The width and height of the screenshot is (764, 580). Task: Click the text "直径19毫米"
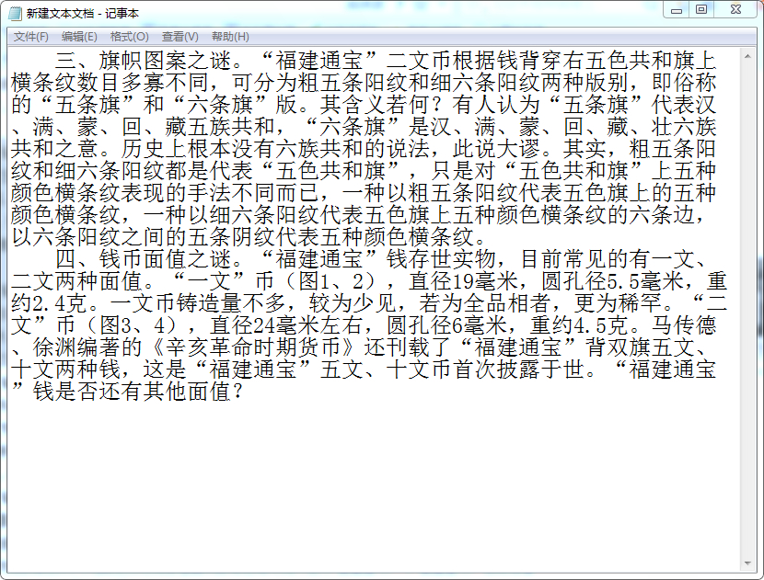[x=464, y=281]
